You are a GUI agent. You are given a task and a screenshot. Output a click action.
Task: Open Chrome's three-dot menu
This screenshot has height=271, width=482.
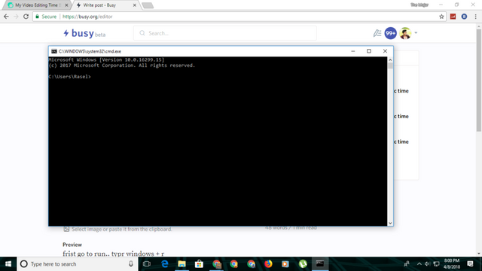475,17
